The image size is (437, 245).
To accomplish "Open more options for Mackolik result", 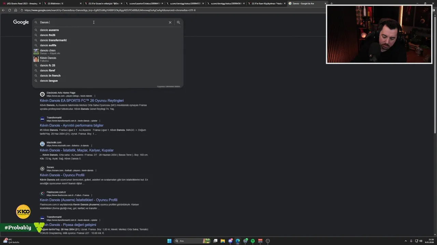I will point(91,146).
